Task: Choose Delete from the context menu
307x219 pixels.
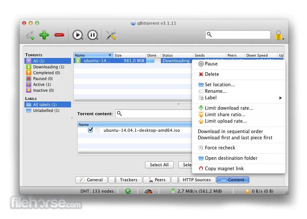Action: 239,74
